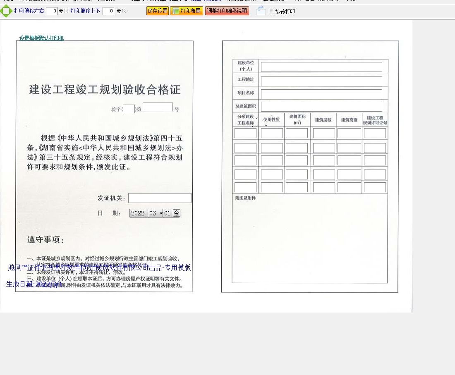Screen dimensions: 455x375
Task: Select the year field showing 2022
Action: (x=138, y=213)
